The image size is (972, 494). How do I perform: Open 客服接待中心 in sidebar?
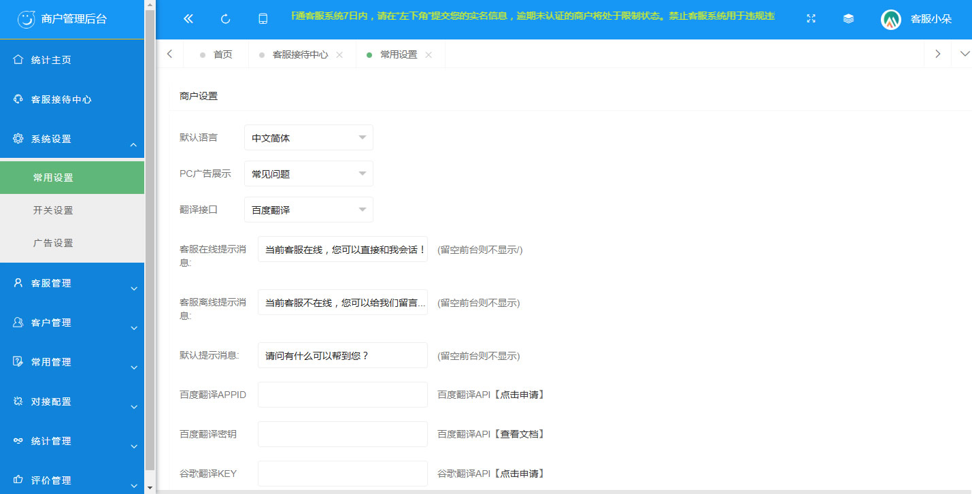pyautogui.click(x=61, y=99)
